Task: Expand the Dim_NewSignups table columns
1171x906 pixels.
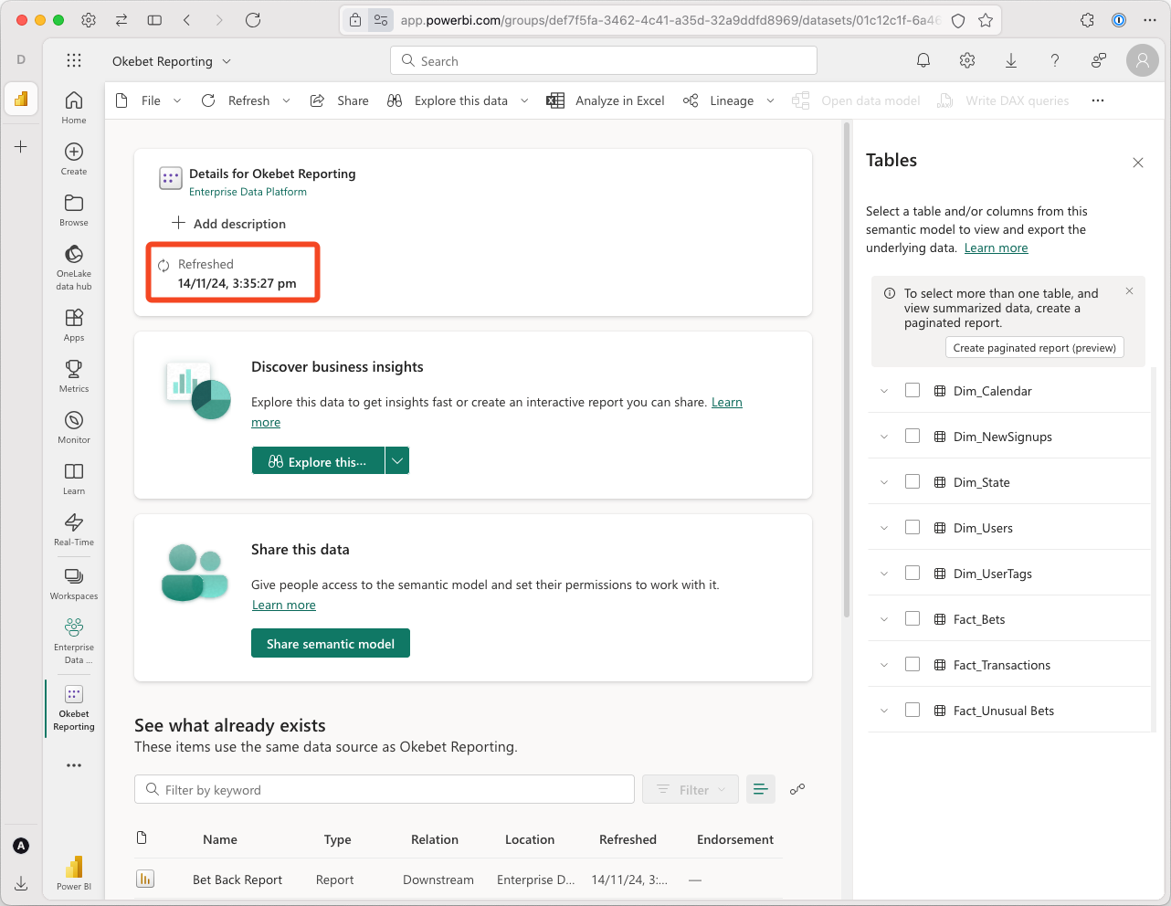Action: tap(884, 437)
